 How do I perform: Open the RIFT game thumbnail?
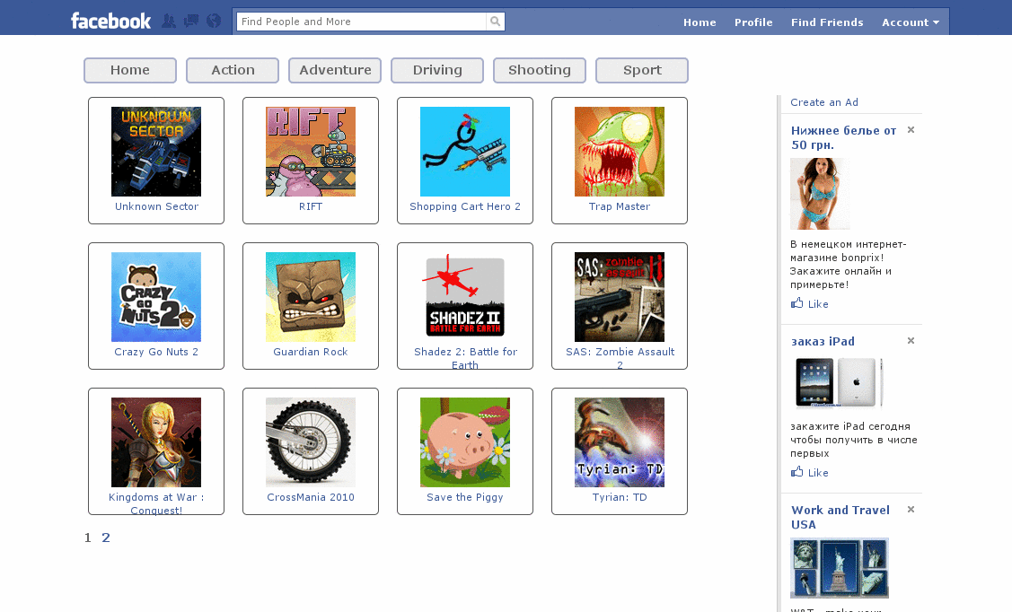point(311,152)
